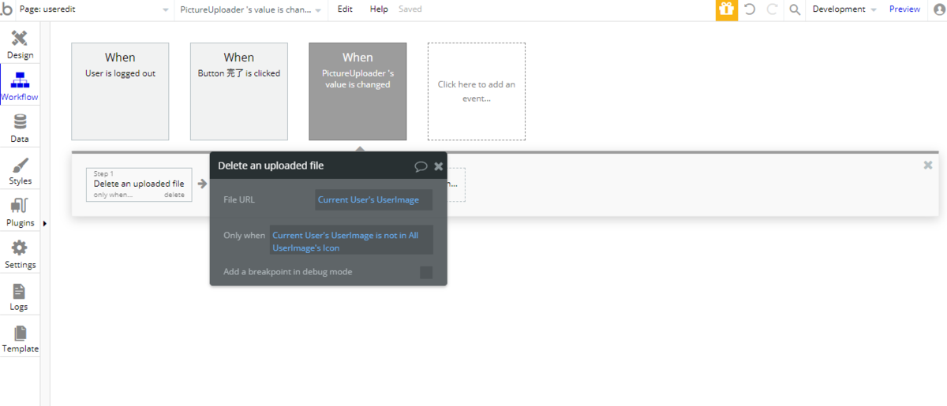Open the Page: useredit dropdown
Image resolution: width=947 pixels, height=406 pixels.
point(94,9)
